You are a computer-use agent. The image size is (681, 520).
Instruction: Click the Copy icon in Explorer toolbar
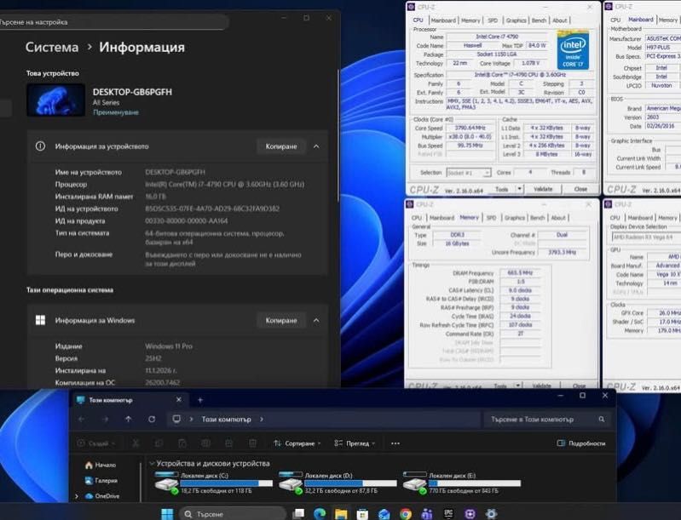click(x=159, y=443)
